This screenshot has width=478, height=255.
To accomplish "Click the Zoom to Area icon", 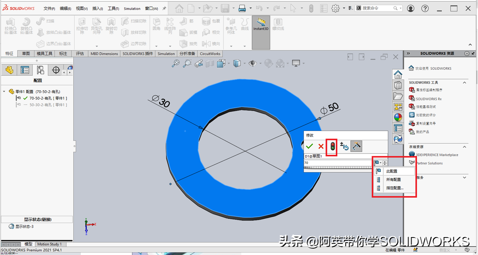I will [x=187, y=63].
